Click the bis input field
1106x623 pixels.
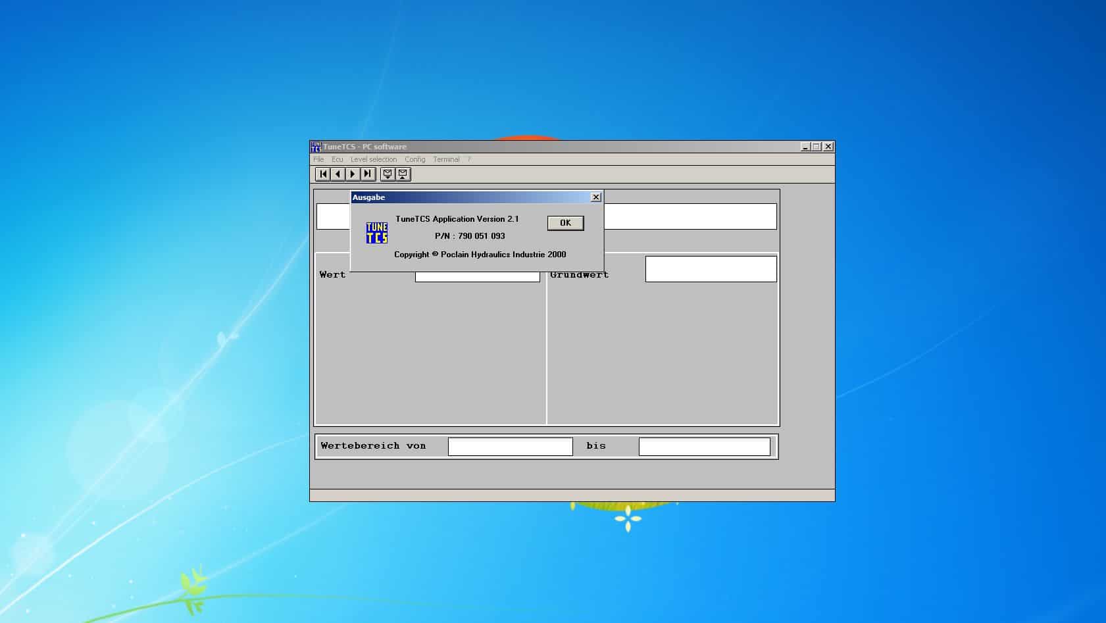(x=705, y=447)
